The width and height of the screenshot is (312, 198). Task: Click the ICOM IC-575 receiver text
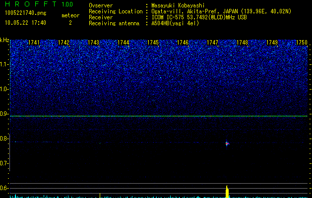(x=199, y=17)
